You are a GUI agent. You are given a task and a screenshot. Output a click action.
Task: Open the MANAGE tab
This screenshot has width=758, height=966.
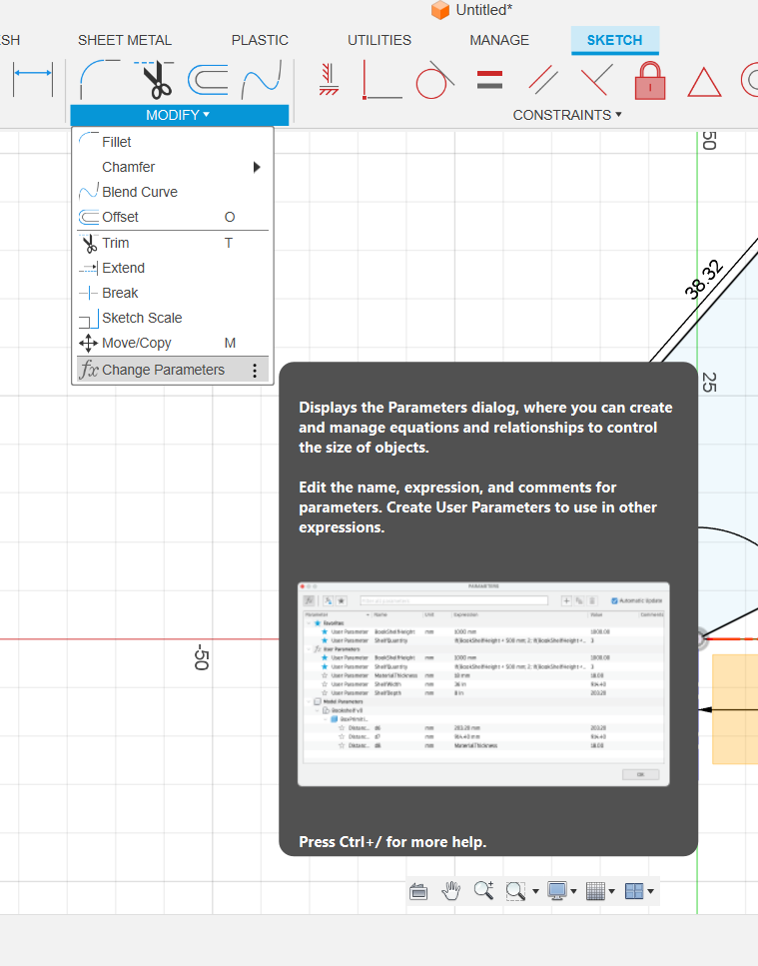pyautogui.click(x=499, y=40)
